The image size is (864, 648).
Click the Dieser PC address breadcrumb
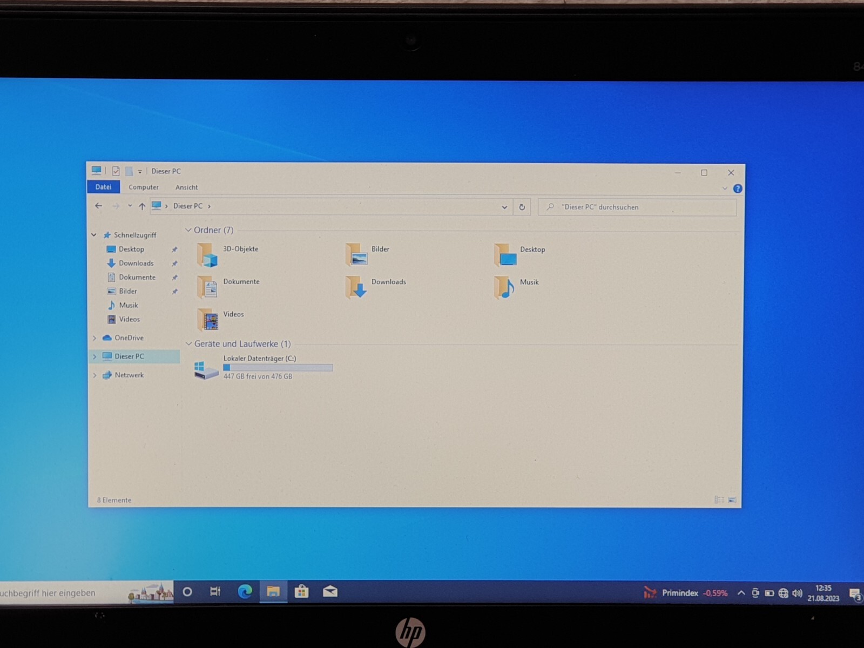[188, 206]
